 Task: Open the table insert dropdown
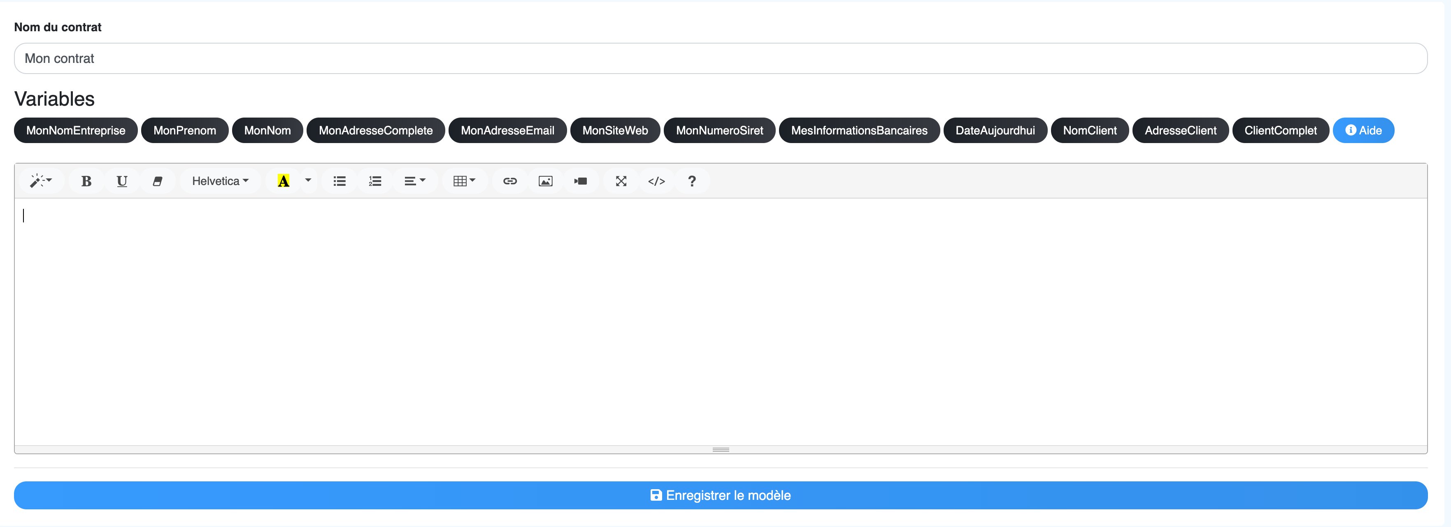pyautogui.click(x=464, y=181)
